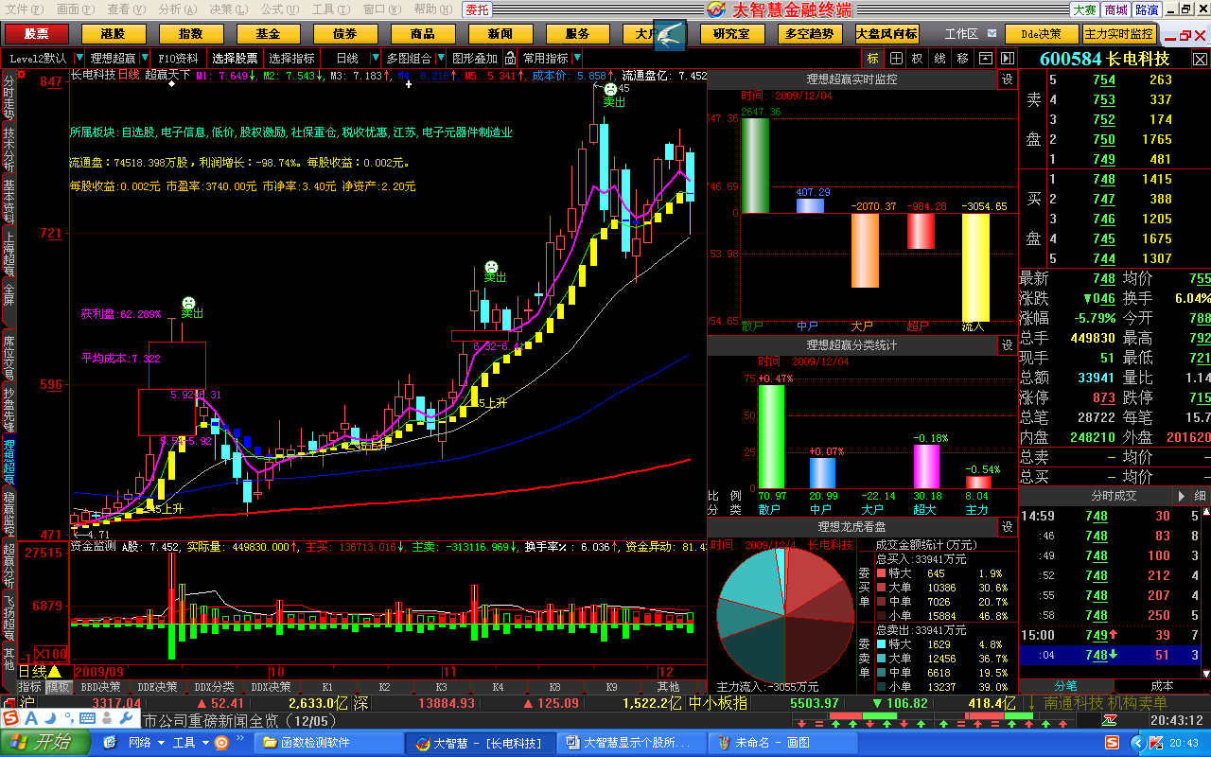
Task: Switch to 未命名 - 画图 taskbar window
Action: 783,743
